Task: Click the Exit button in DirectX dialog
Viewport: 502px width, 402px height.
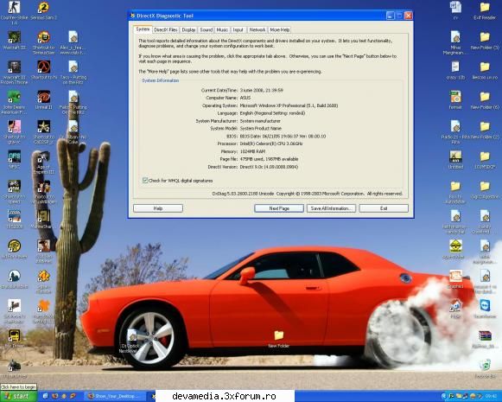Action: [x=384, y=208]
